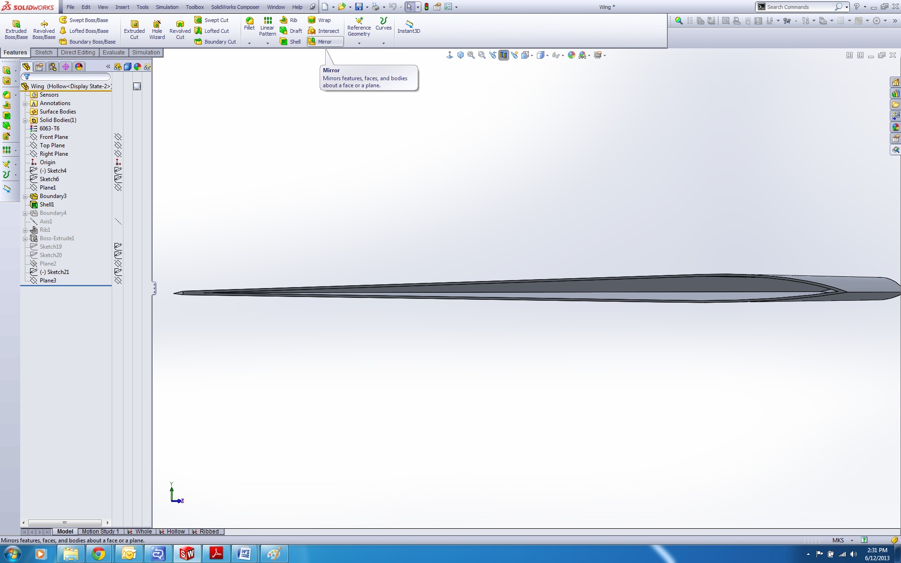Viewport: 901px width, 563px height.
Task: Click Zoom to Fit in view toolbar
Action: [471, 55]
